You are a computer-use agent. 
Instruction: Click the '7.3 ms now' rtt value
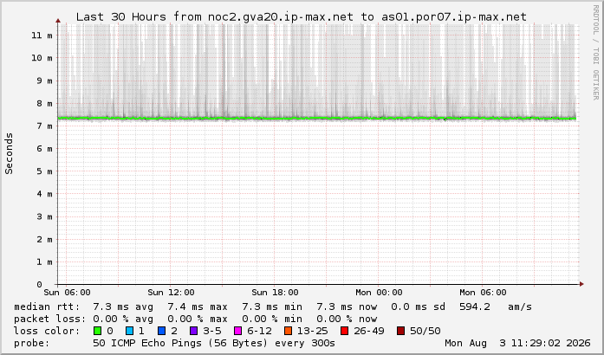(347, 307)
